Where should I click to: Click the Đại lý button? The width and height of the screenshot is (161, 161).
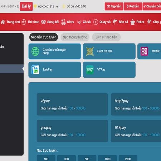coord(26,6)
